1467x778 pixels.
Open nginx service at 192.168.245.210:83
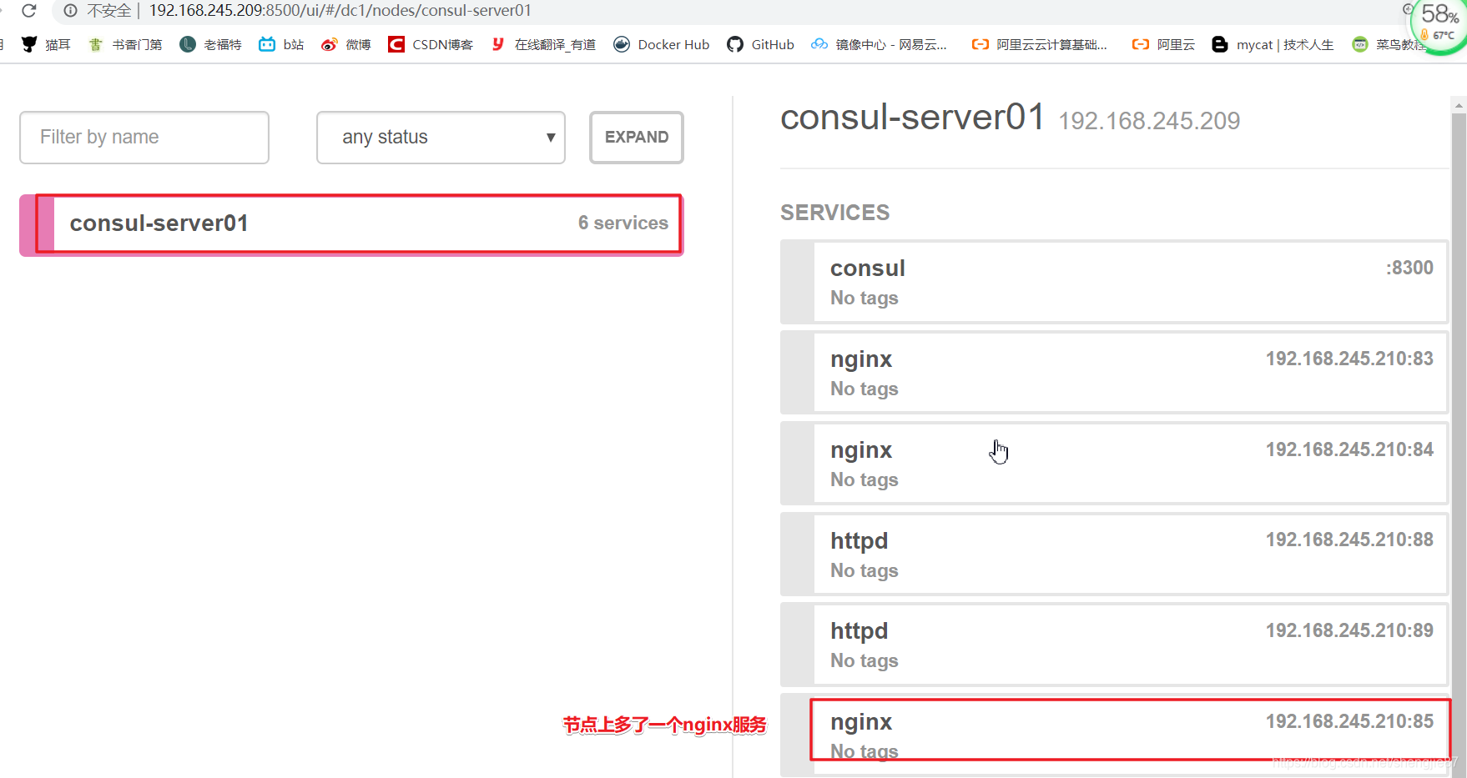(1114, 373)
